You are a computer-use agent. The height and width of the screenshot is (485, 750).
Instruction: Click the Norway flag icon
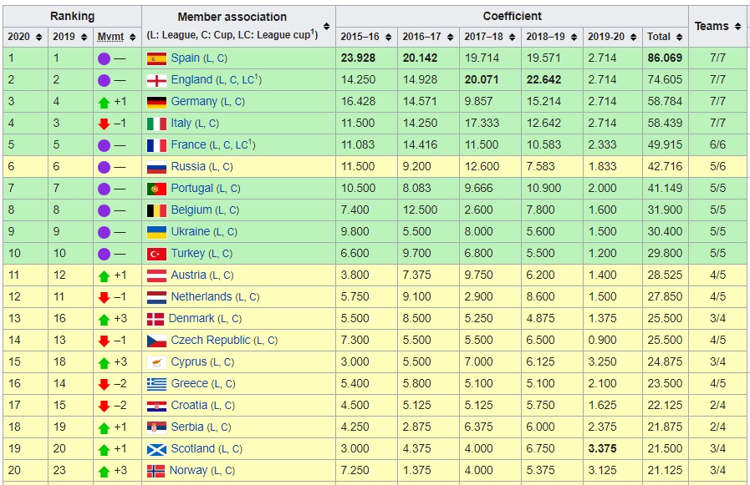point(156,471)
